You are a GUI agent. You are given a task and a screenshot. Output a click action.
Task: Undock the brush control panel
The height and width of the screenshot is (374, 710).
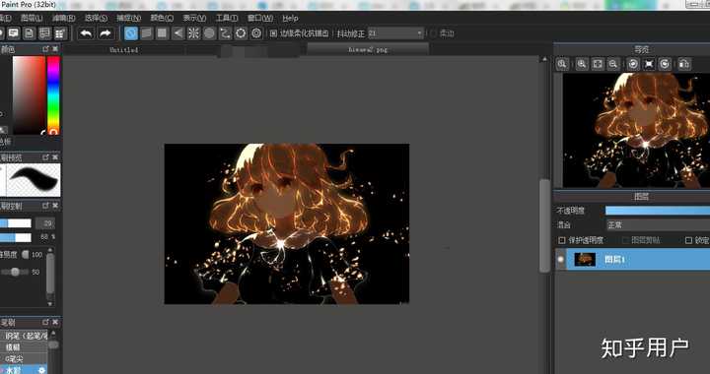(45, 206)
